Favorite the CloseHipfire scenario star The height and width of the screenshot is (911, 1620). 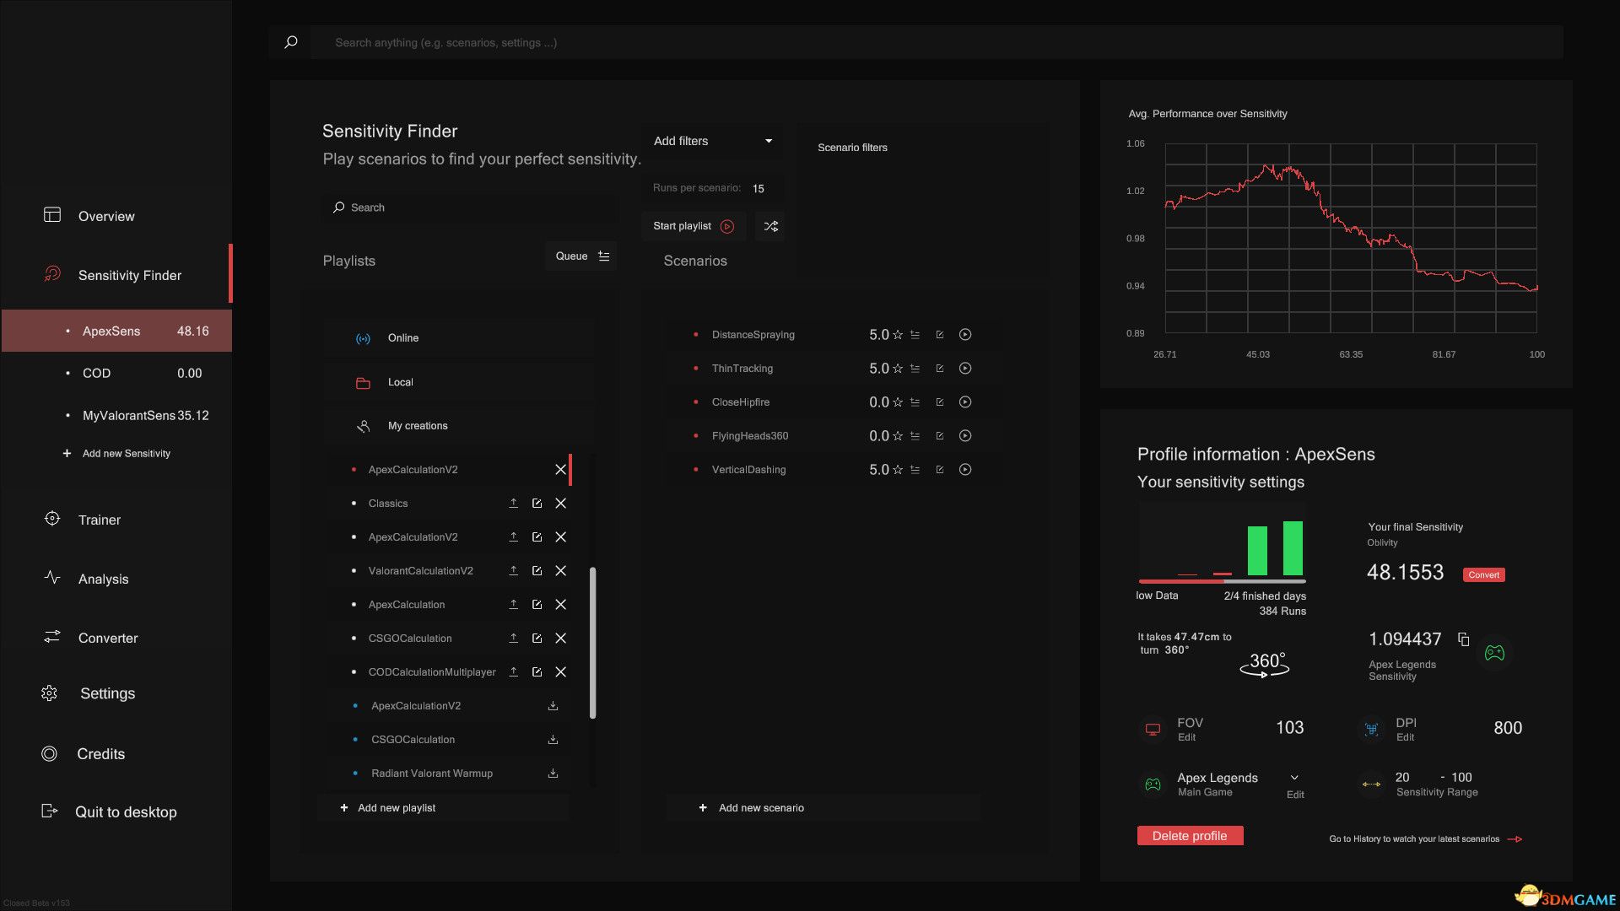click(898, 402)
